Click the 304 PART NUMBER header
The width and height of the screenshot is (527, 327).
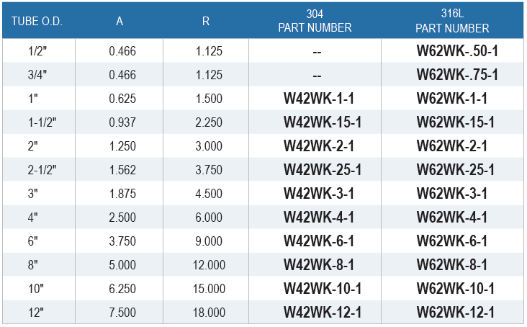click(x=315, y=20)
